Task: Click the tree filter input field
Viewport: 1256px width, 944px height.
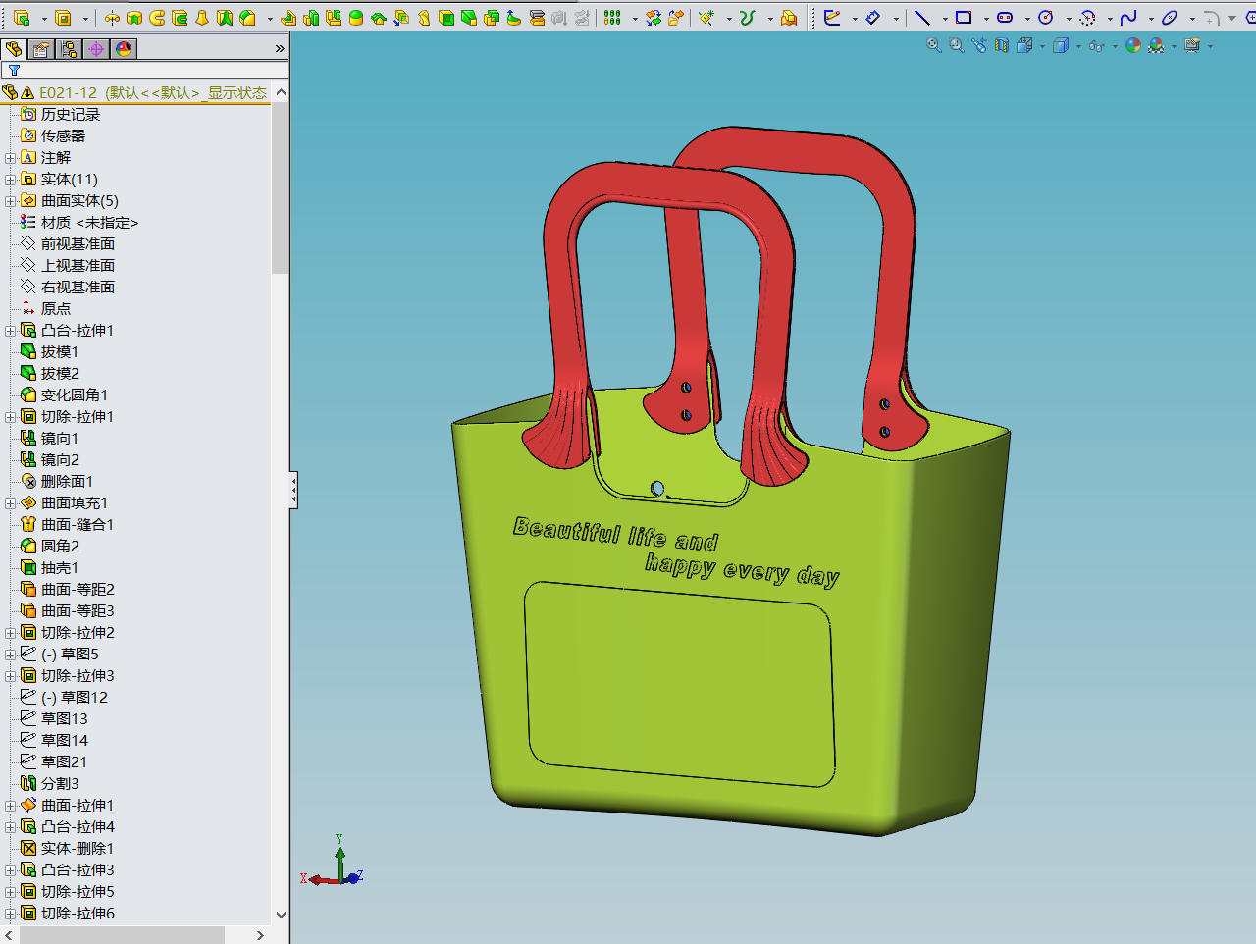Action: click(x=145, y=70)
